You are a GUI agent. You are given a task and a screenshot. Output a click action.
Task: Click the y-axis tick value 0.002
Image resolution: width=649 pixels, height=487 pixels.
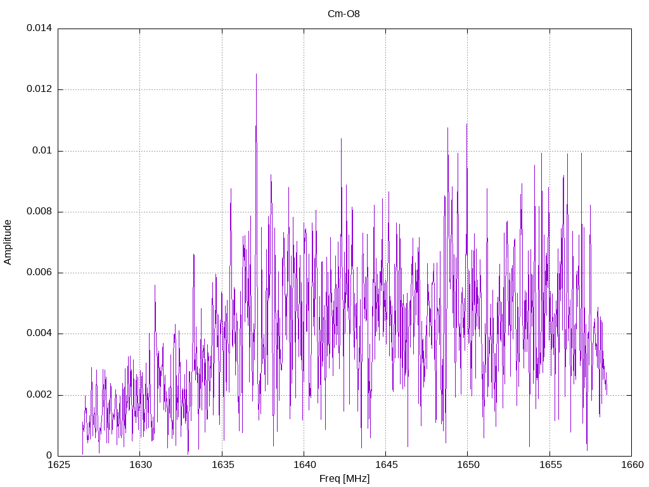pyautogui.click(x=39, y=394)
